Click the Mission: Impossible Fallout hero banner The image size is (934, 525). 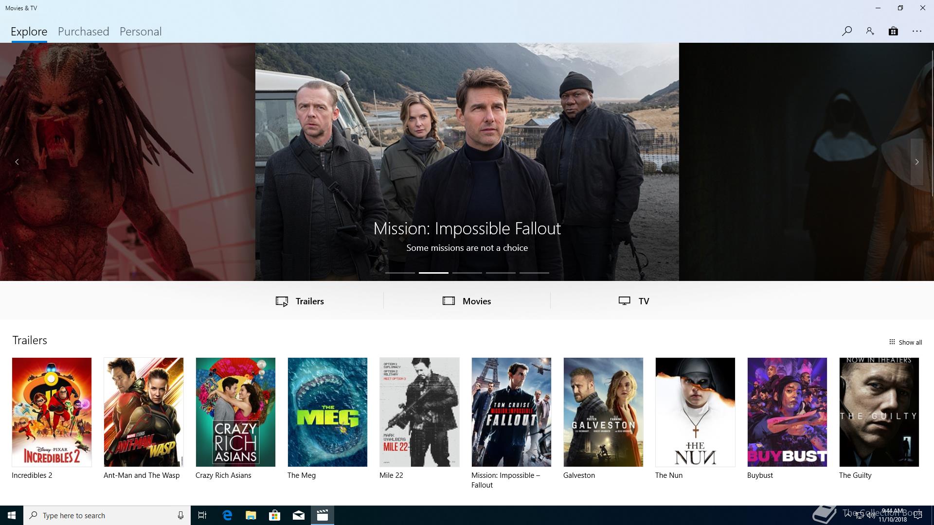tap(467, 162)
